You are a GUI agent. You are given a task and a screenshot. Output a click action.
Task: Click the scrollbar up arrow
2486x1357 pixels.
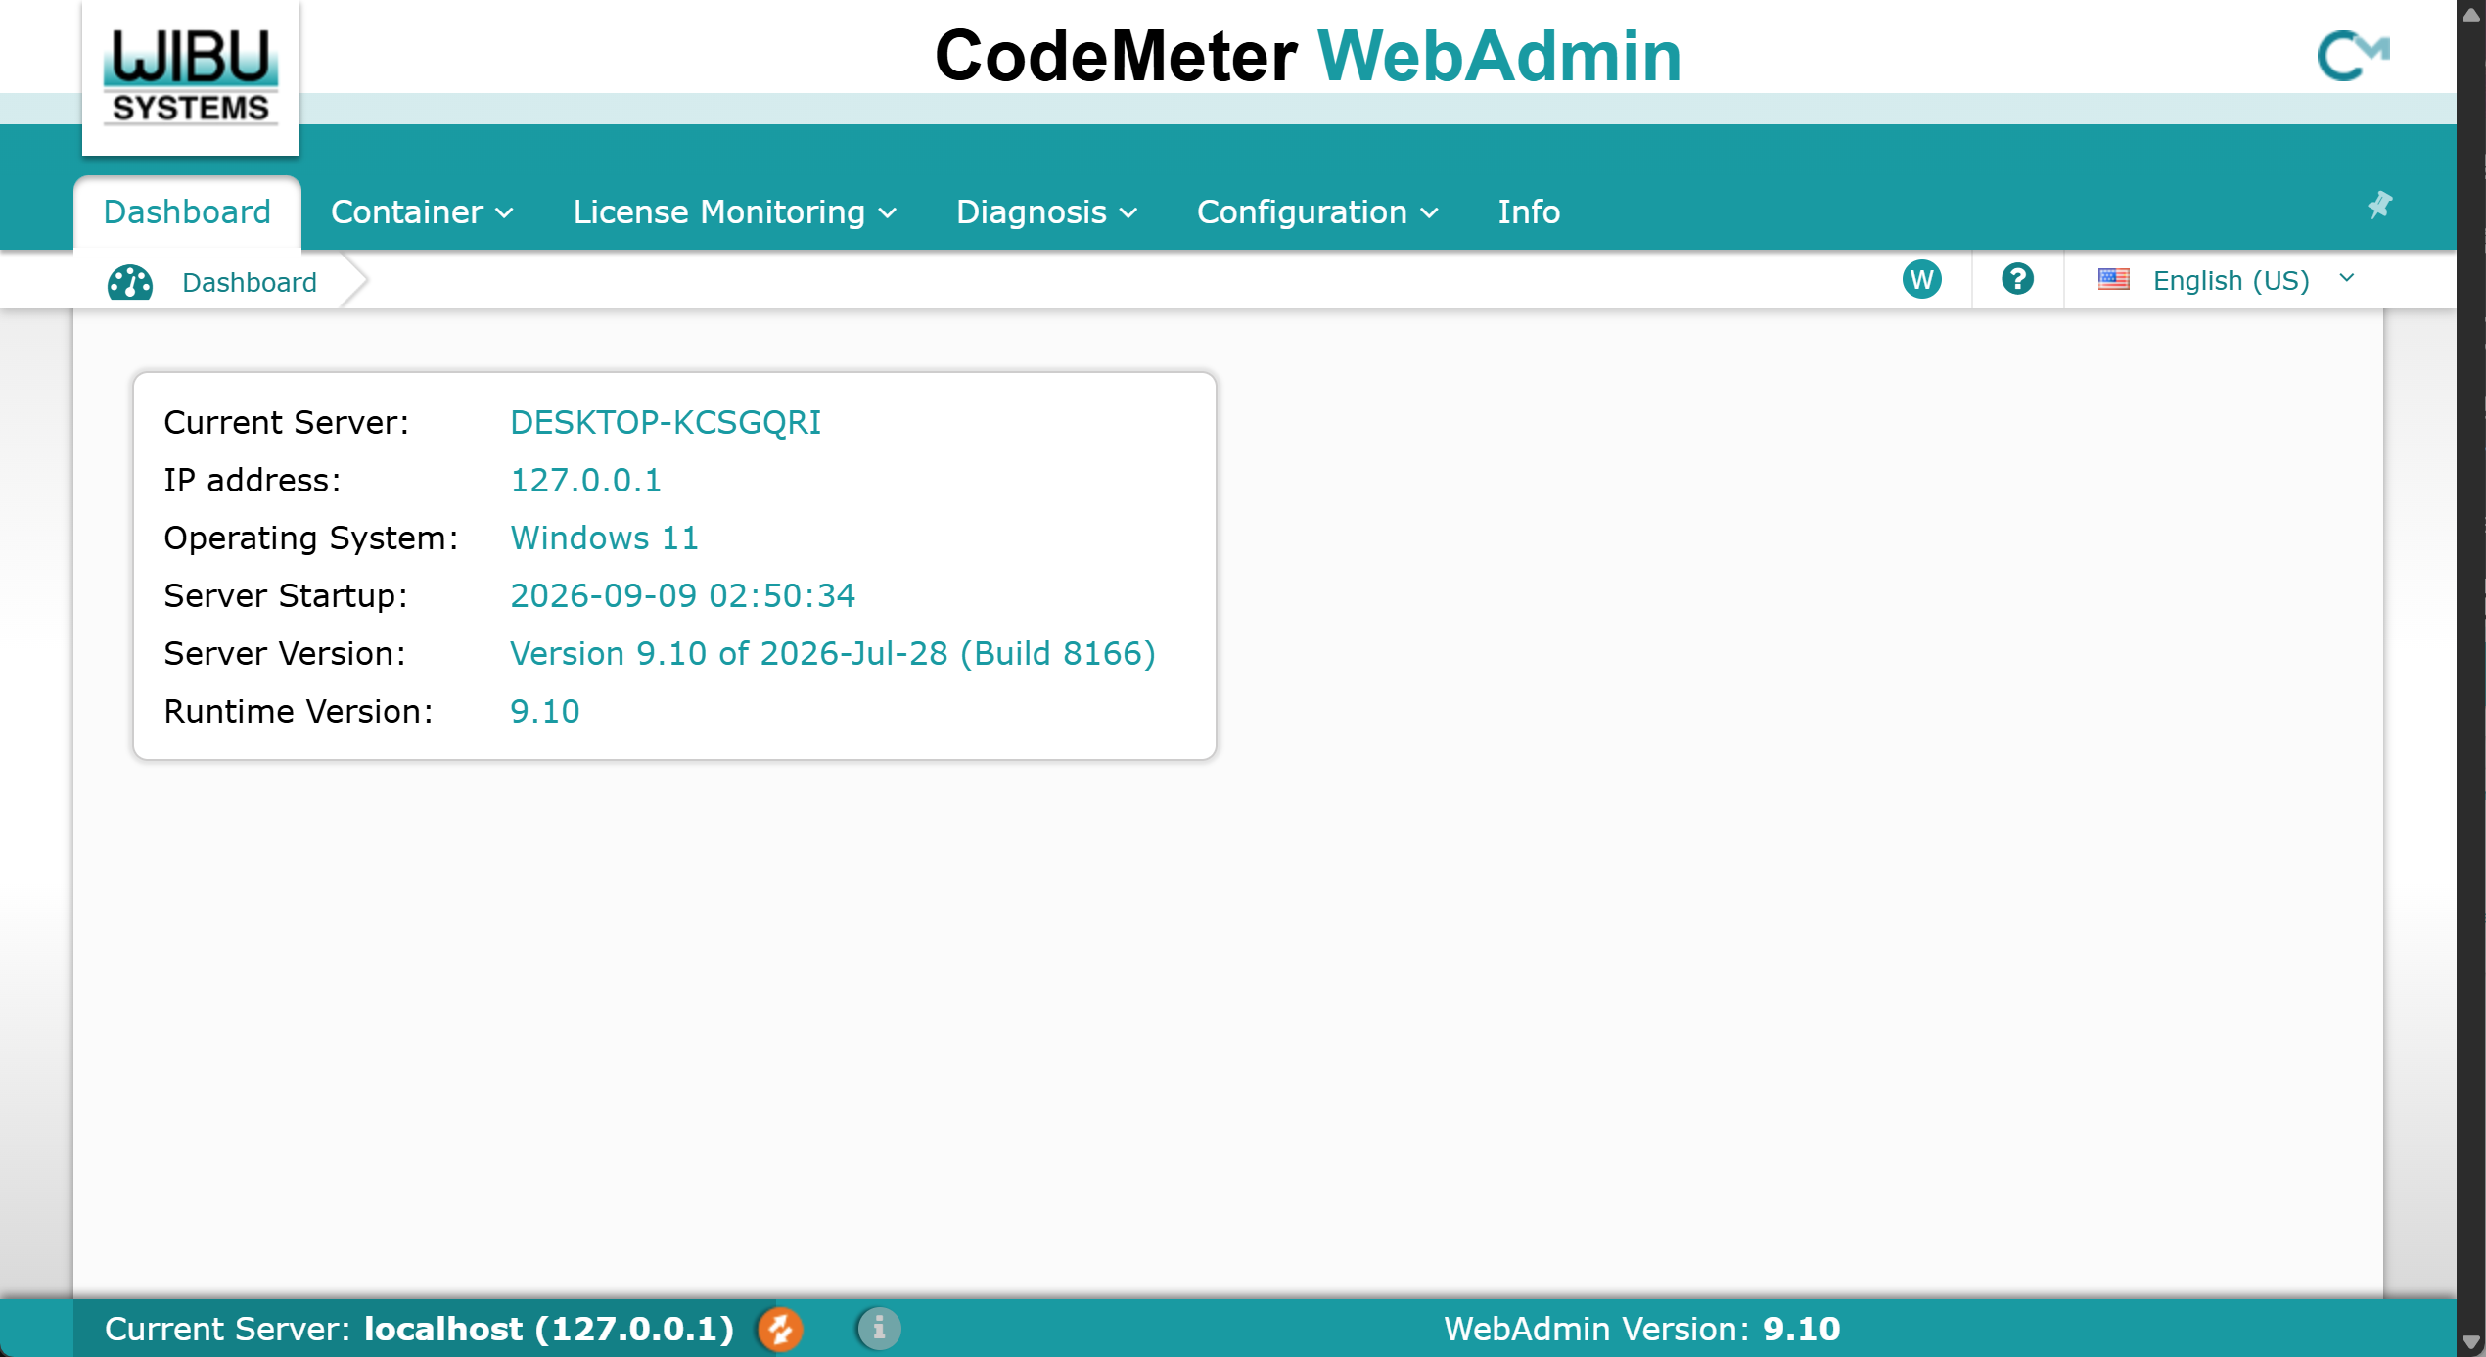2470,14
